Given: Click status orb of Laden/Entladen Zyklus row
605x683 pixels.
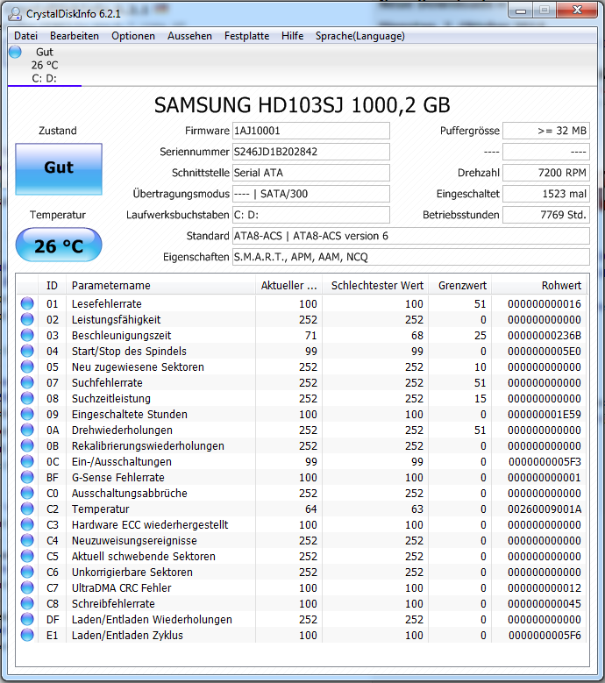Looking at the screenshot, I should [x=27, y=635].
